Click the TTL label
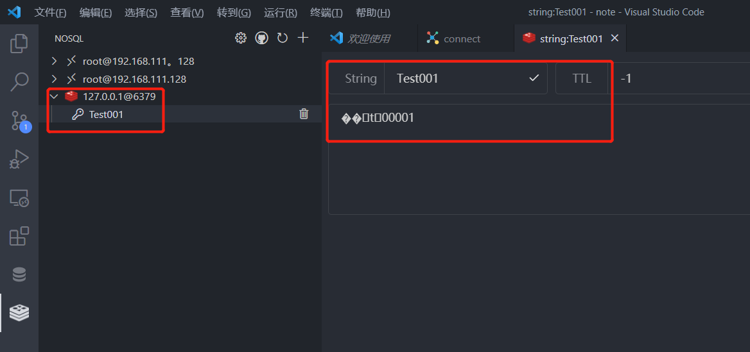The image size is (750, 352). click(582, 78)
